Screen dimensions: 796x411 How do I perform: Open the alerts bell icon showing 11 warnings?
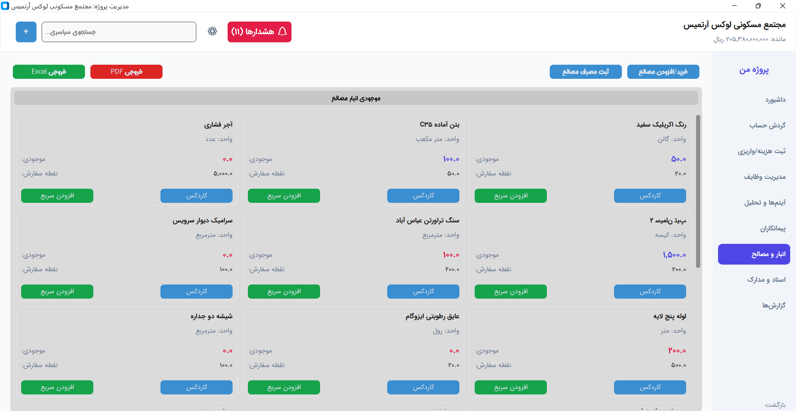pos(259,32)
